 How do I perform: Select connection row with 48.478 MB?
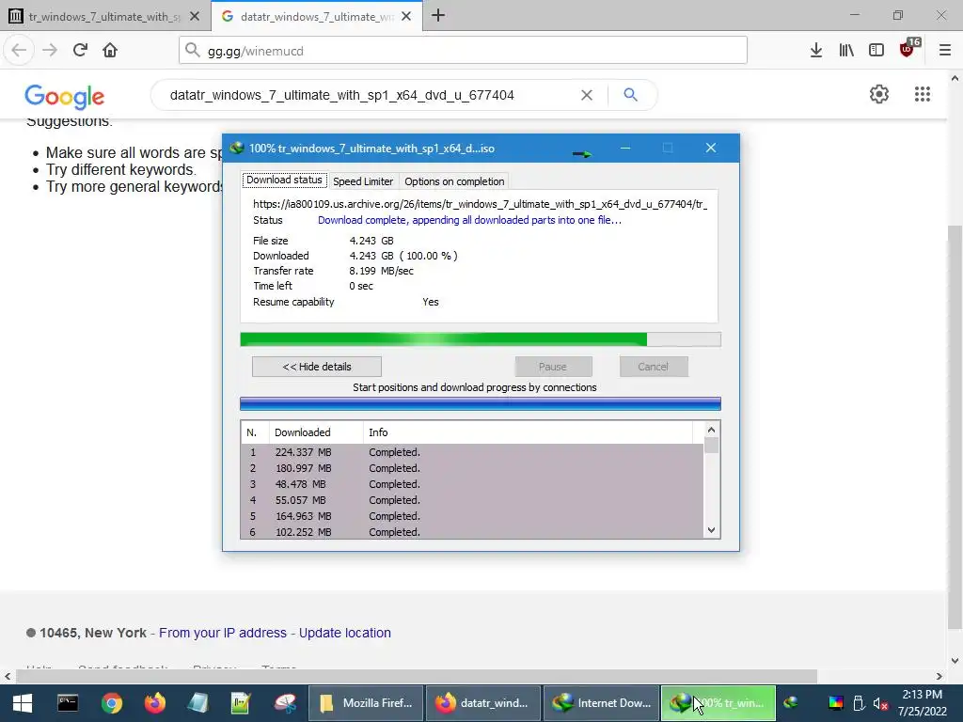tap(472, 484)
